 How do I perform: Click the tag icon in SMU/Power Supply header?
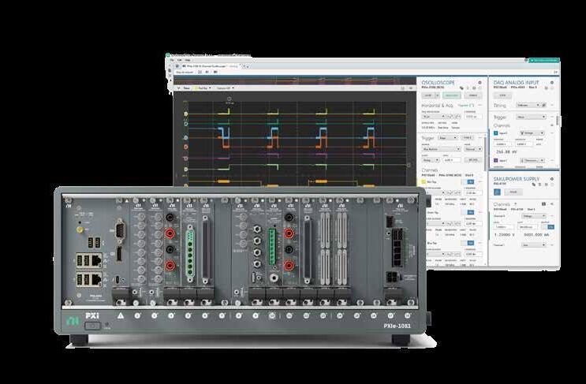click(x=534, y=185)
